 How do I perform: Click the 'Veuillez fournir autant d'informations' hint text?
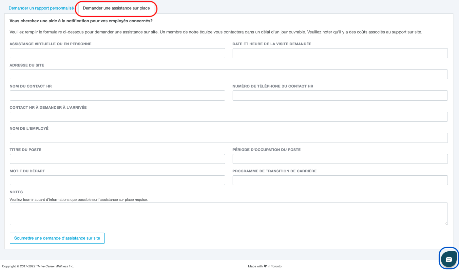click(x=79, y=199)
